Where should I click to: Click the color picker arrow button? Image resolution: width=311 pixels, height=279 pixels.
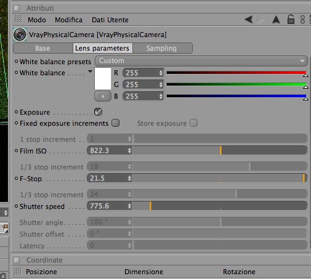click(x=103, y=96)
